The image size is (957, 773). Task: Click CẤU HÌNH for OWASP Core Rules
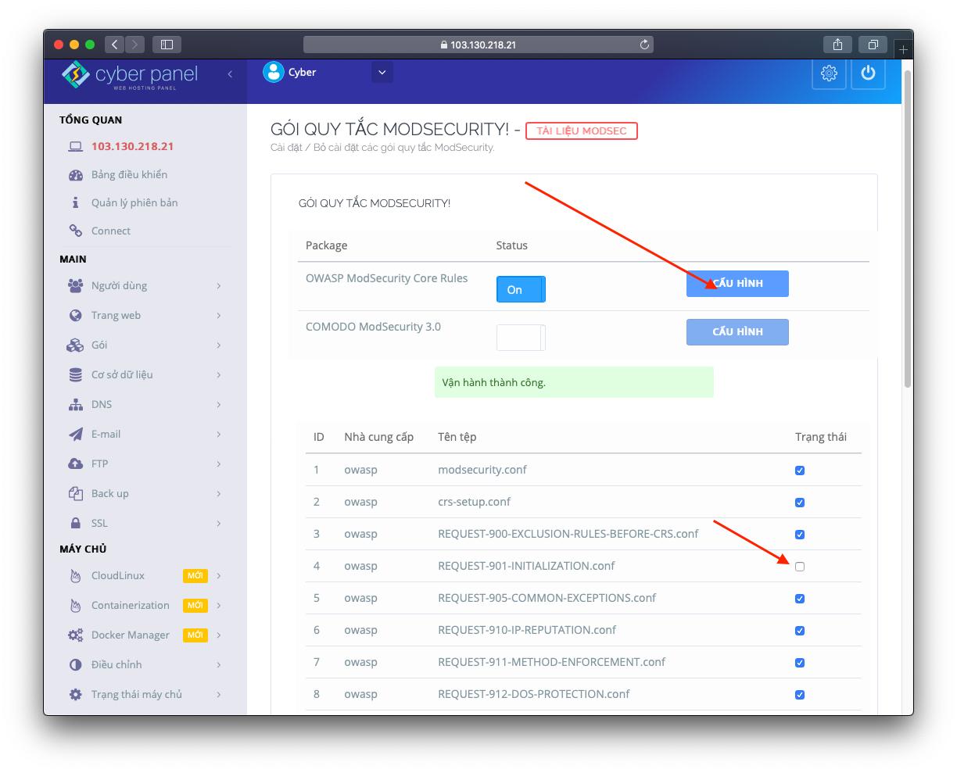737,284
